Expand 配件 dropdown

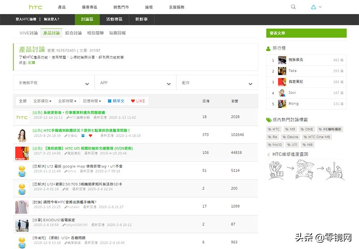click(x=217, y=83)
